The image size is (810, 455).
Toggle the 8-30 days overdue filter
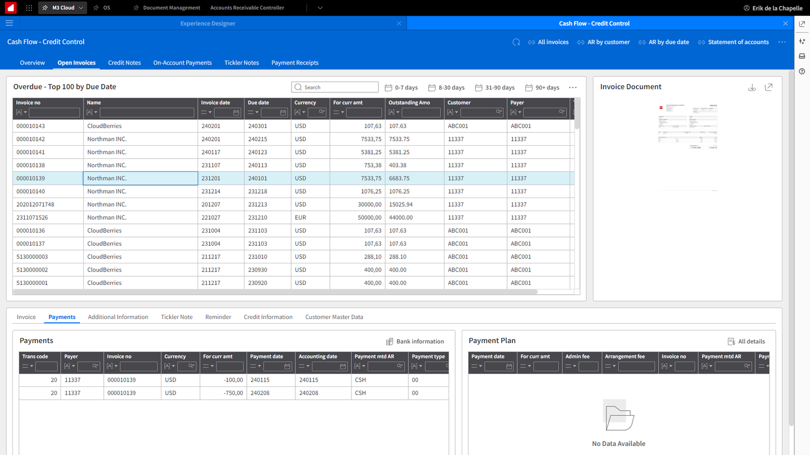point(448,87)
